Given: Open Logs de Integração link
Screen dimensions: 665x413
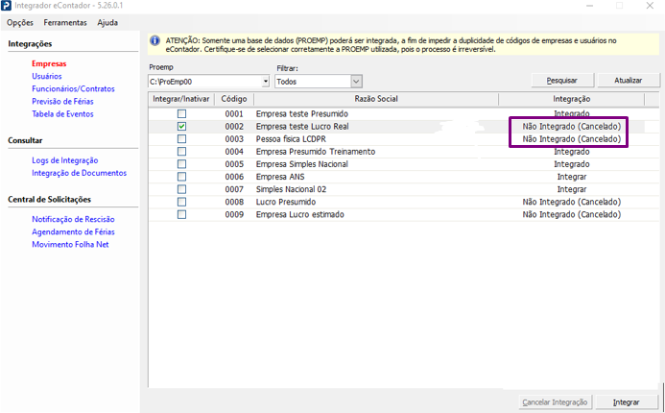Looking at the screenshot, I should 64,160.
